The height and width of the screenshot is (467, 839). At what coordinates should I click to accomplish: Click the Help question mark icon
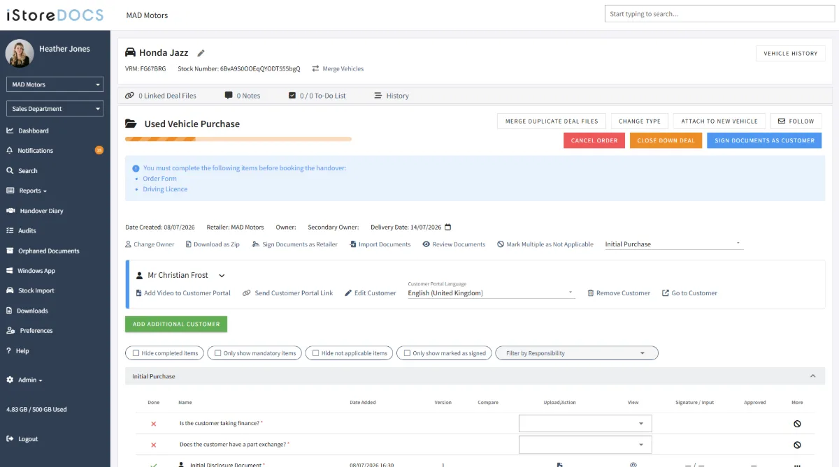coord(9,350)
